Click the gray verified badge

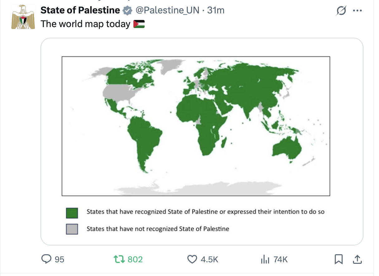pyautogui.click(x=127, y=11)
